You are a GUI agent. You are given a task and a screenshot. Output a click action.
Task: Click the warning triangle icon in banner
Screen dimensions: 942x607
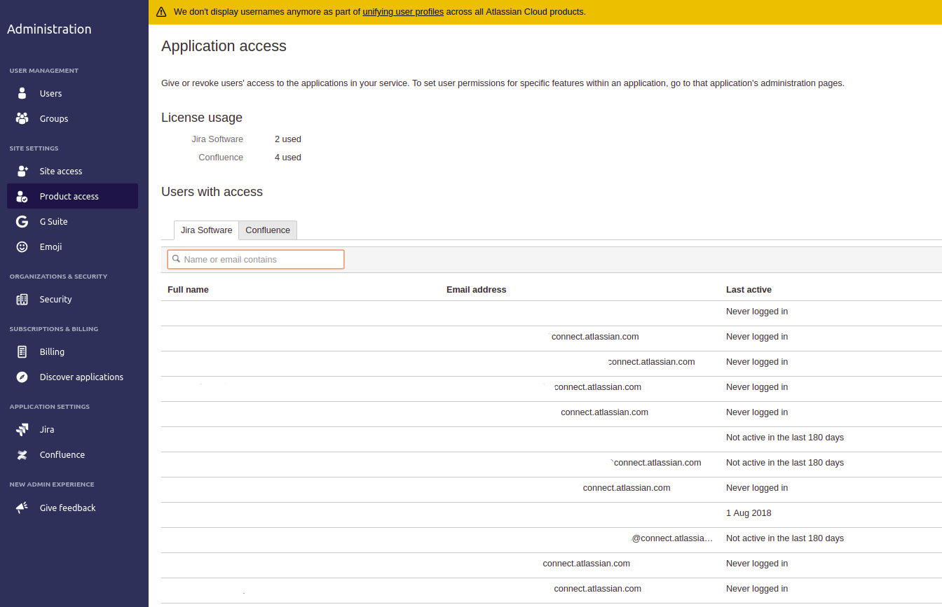point(161,12)
